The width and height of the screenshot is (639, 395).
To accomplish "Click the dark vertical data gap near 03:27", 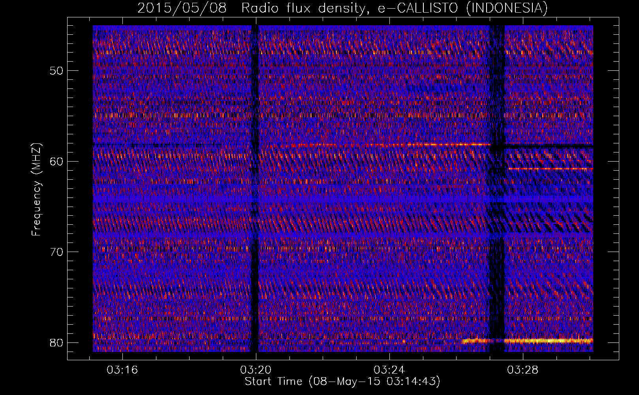I will click(x=497, y=189).
